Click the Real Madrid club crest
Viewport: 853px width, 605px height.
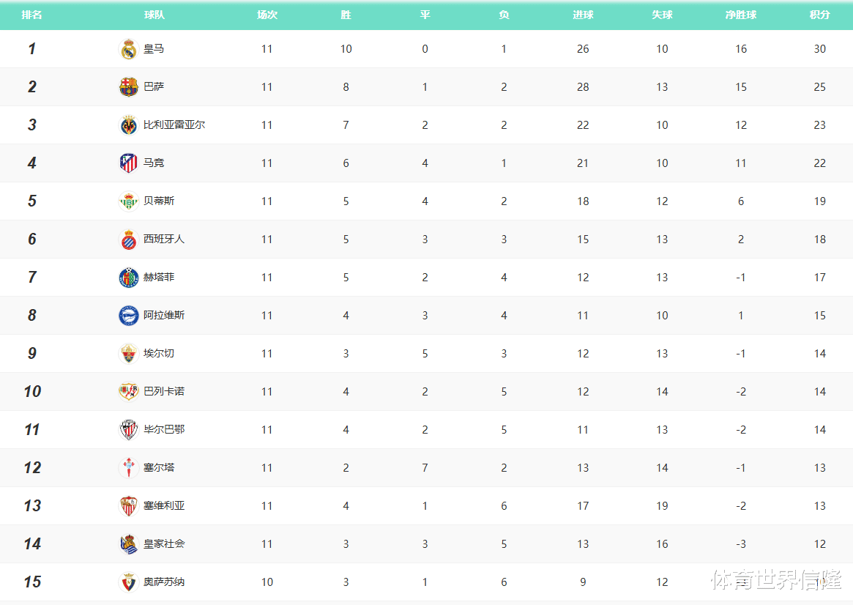point(128,49)
